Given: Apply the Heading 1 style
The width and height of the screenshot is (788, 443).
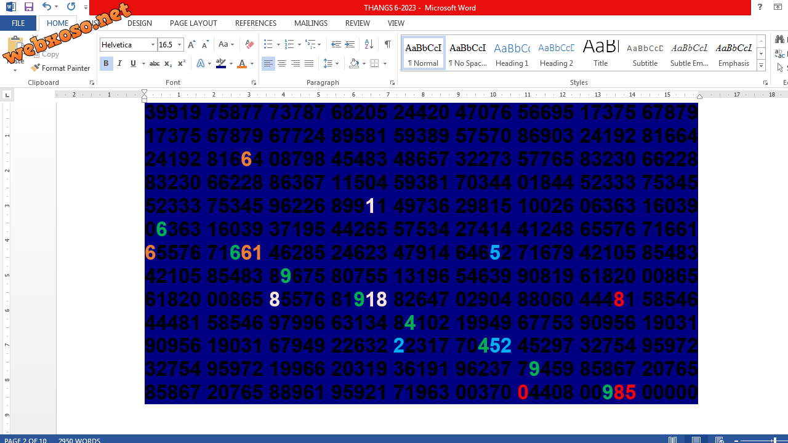Looking at the screenshot, I should tap(512, 53).
